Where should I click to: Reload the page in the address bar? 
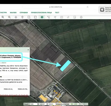[x=88, y=7]
